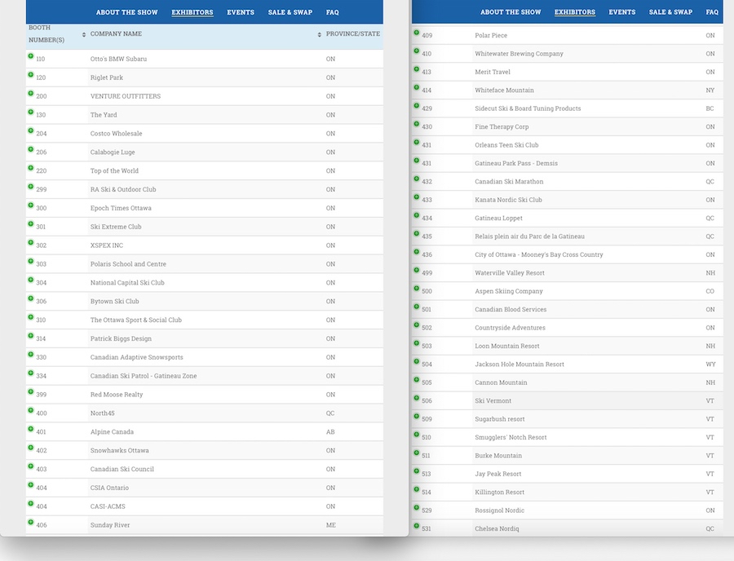Open Exhibitors menu in left page

coord(192,12)
